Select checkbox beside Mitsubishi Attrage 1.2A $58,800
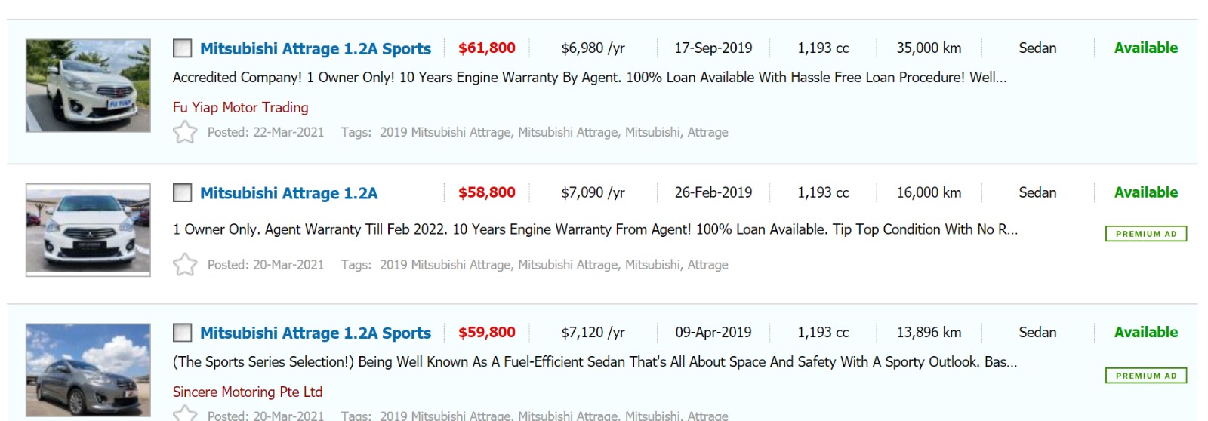Viewport: 1208px width, 421px height. (182, 193)
